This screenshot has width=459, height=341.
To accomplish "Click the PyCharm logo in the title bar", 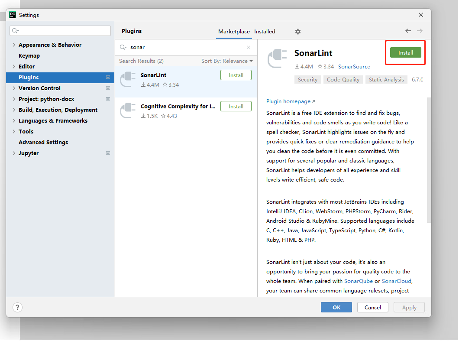I will tap(13, 15).
